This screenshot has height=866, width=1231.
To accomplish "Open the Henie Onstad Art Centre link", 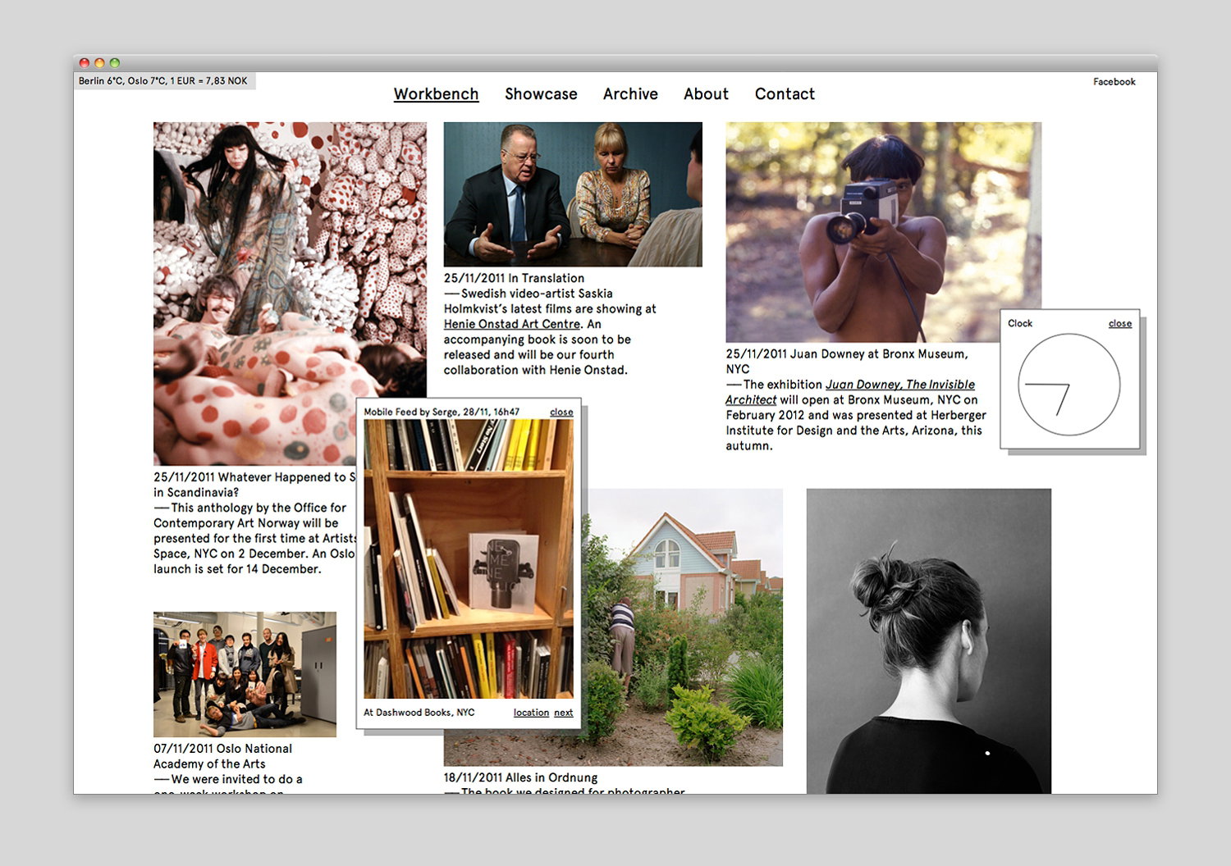I will [512, 324].
